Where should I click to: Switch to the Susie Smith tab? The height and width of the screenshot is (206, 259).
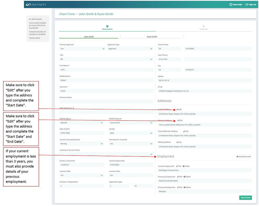click(x=152, y=37)
